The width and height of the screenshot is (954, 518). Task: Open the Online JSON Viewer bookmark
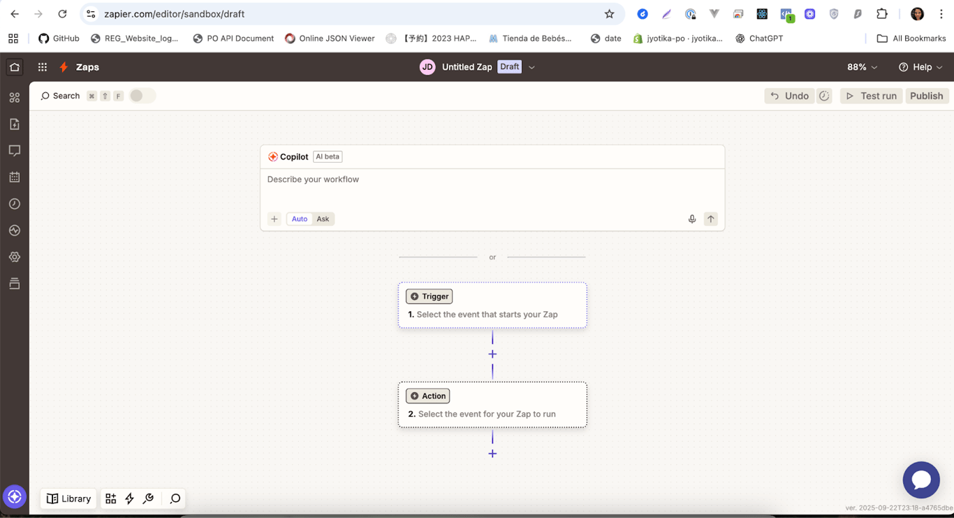(330, 38)
